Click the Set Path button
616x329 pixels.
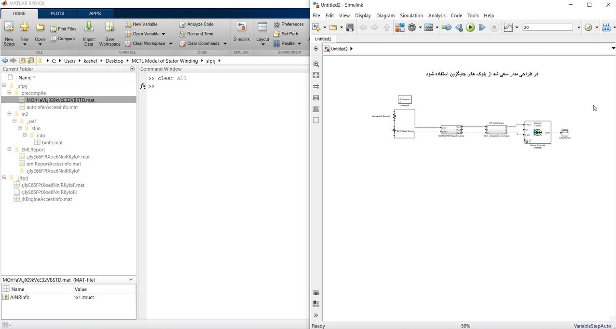click(x=286, y=34)
